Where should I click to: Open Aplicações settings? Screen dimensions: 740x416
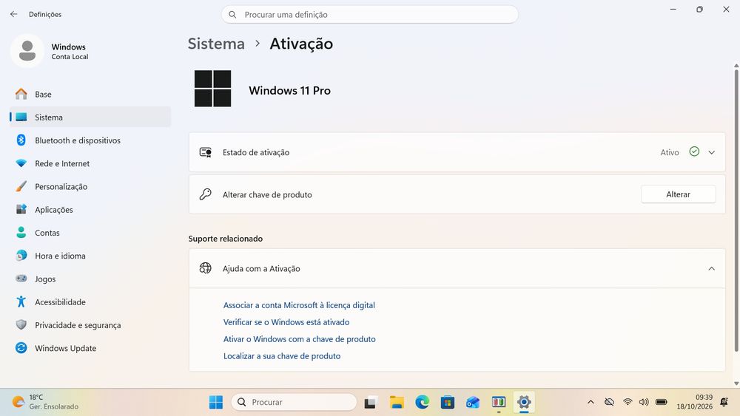coord(90,209)
